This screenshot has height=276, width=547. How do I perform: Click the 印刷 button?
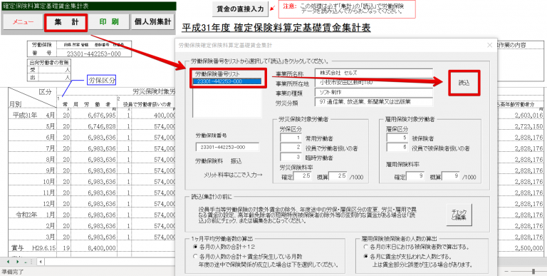108,22
